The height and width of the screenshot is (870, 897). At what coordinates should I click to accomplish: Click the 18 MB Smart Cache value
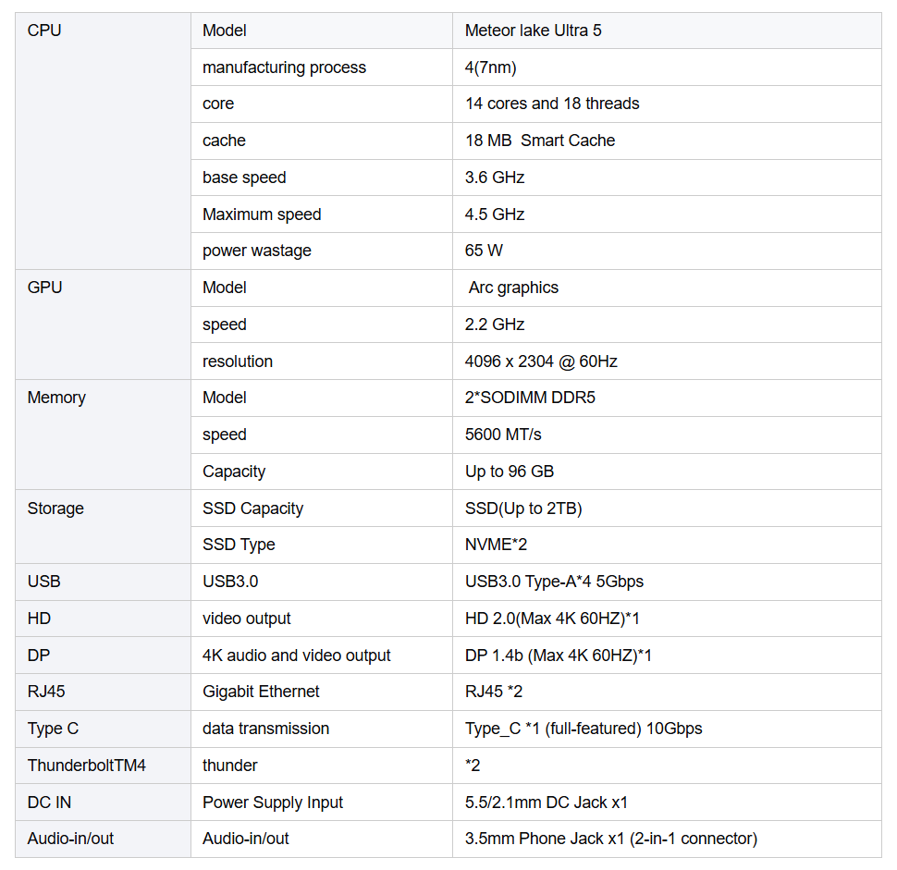point(540,141)
